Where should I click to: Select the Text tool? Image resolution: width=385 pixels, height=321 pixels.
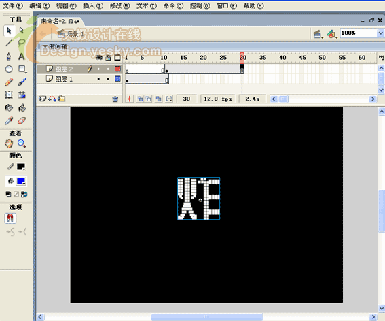[x=22, y=56]
